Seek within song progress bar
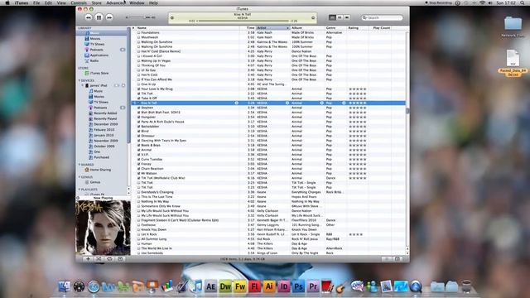The height and width of the screenshot is (298, 530). (x=243, y=21)
